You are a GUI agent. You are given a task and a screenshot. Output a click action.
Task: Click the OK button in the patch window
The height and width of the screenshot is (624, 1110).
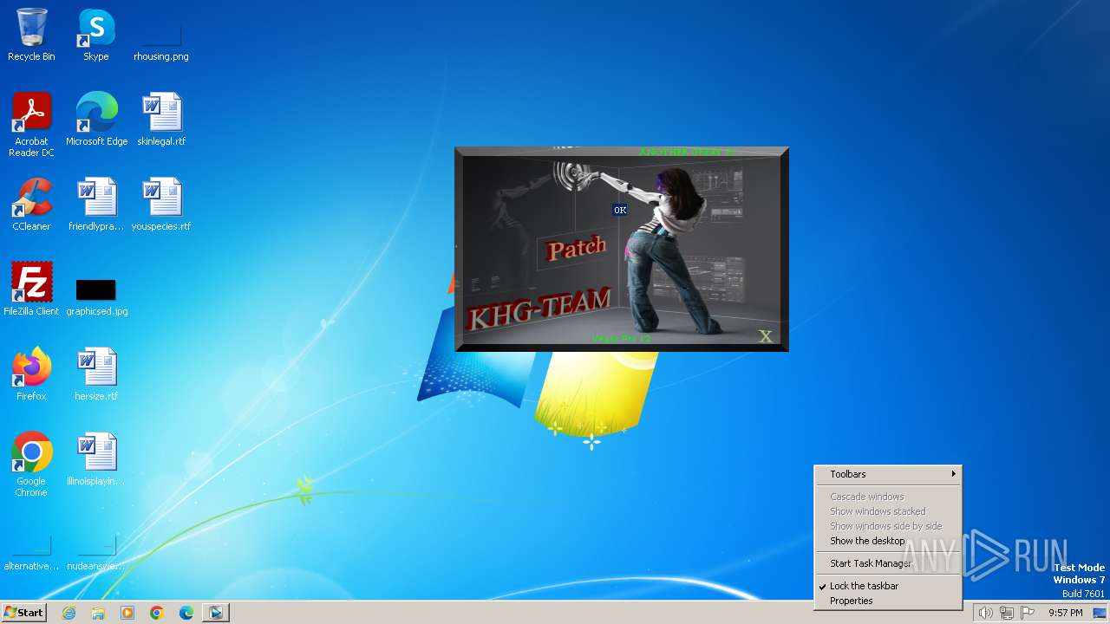pyautogui.click(x=620, y=210)
